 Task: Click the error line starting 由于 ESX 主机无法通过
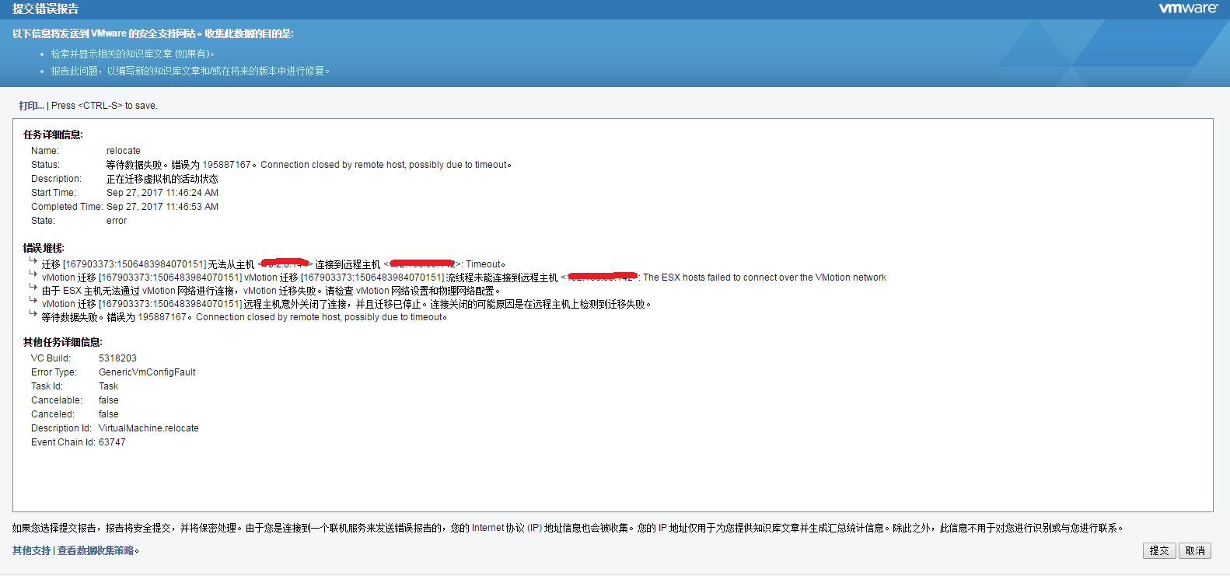pos(271,291)
